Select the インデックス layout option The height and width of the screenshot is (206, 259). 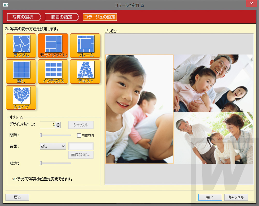point(53,72)
